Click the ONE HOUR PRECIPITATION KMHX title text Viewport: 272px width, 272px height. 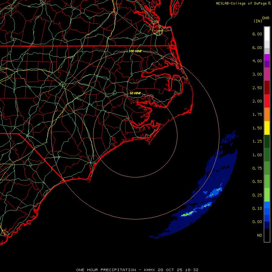coord(137,270)
